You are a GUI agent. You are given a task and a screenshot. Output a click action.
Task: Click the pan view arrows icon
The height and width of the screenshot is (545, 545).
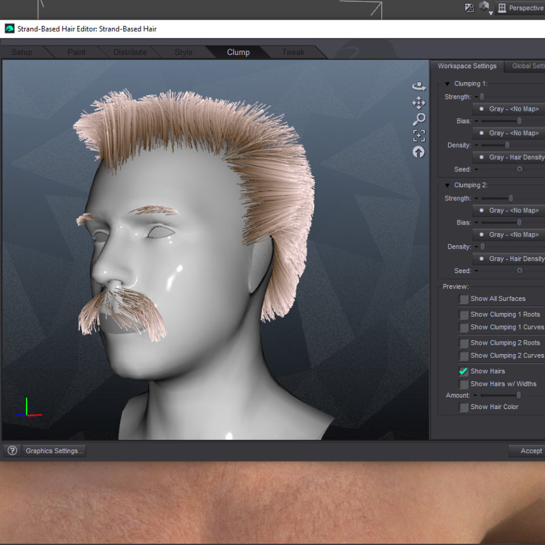tap(419, 102)
